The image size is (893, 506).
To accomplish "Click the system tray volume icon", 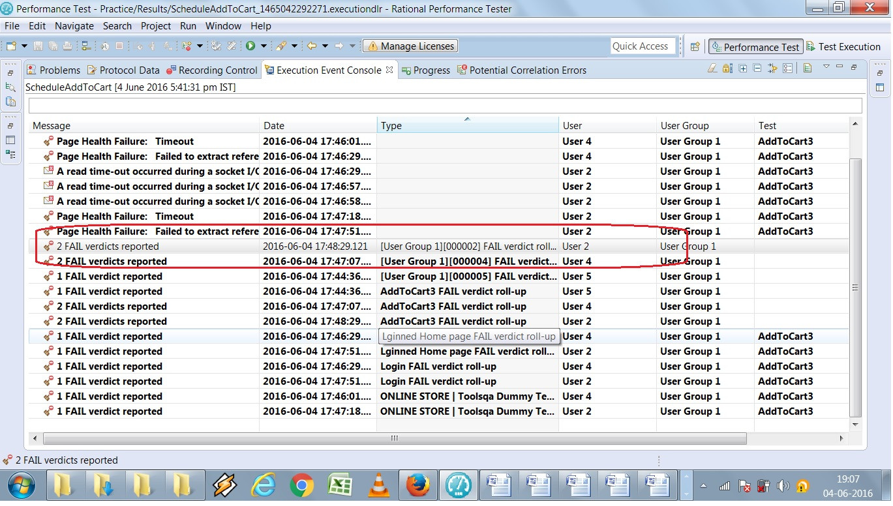I will tap(783, 486).
